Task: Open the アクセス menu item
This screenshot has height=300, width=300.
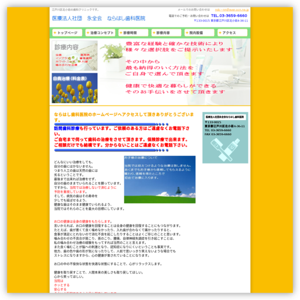Action: pyautogui.click(x=233, y=33)
